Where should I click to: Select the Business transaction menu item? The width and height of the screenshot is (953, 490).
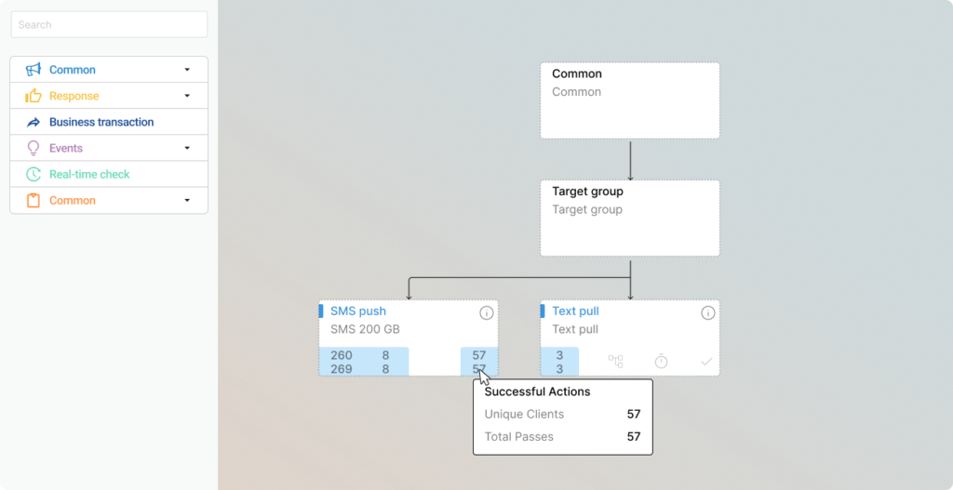pyautogui.click(x=101, y=122)
